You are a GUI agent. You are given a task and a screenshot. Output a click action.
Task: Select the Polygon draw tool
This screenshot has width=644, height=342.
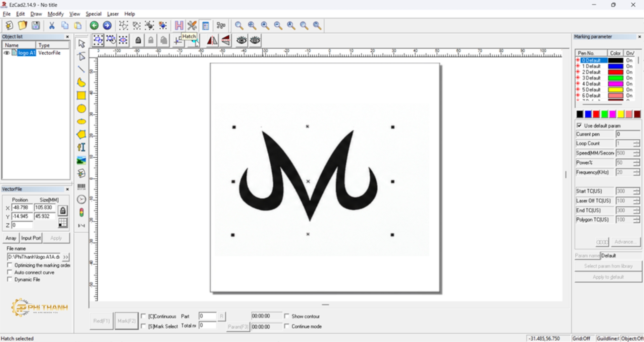[x=81, y=134]
